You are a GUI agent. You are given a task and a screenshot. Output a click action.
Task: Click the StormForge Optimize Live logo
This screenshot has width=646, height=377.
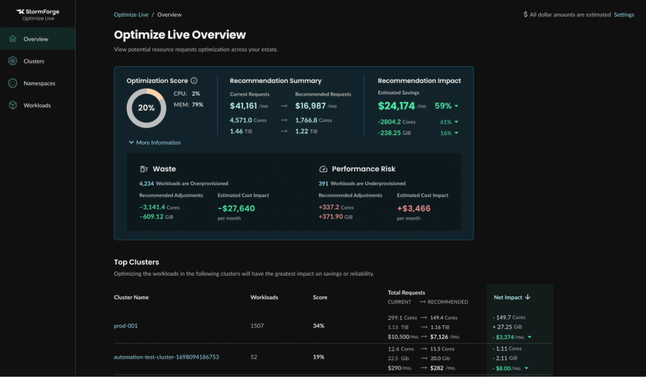tap(38, 14)
